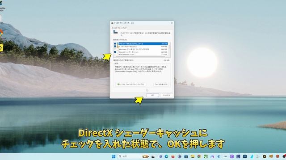
Task: Click the Cancel (キャンセル) button
Action: (x=166, y=95)
